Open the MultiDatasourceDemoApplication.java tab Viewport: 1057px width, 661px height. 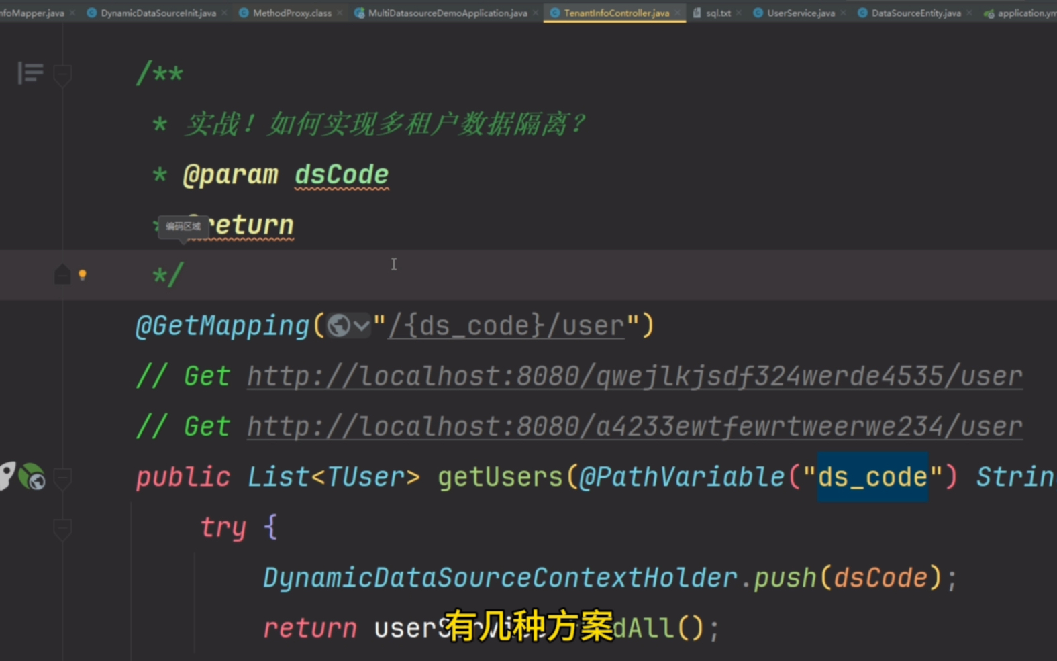[x=448, y=13]
